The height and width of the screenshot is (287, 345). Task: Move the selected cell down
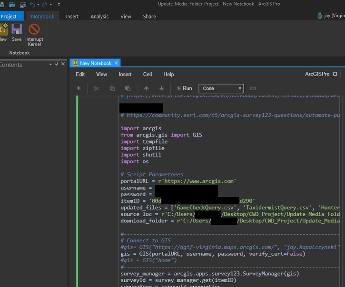pos(161,88)
